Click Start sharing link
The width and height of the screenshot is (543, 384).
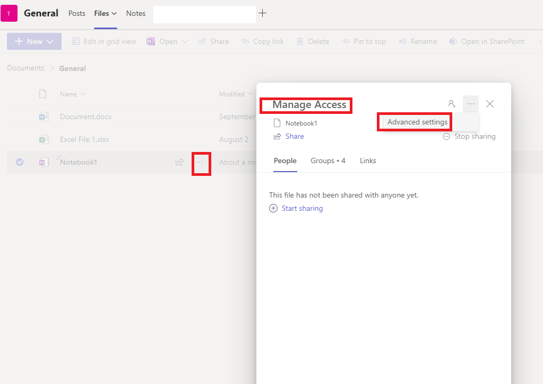click(x=303, y=208)
